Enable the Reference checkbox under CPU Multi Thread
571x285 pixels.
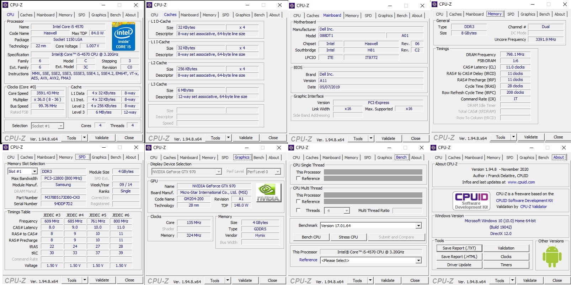coord(299,202)
